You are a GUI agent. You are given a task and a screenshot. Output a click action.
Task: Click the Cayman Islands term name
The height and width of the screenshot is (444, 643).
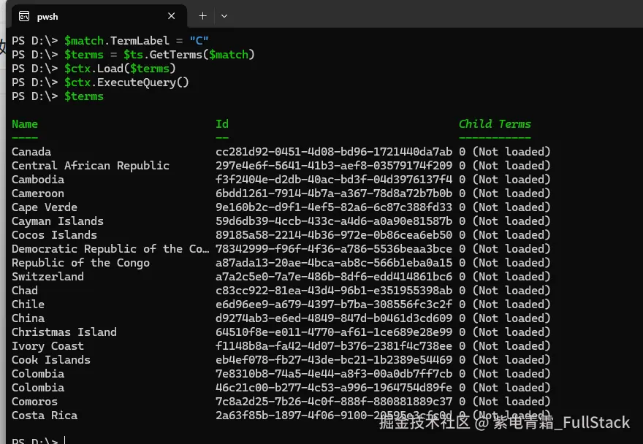click(58, 221)
